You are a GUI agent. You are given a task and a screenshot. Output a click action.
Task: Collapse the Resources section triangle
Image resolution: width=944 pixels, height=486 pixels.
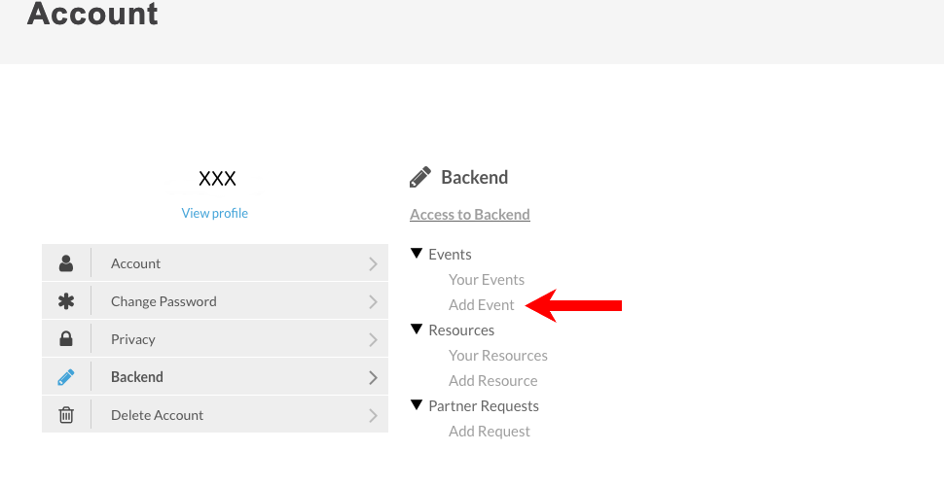point(417,330)
